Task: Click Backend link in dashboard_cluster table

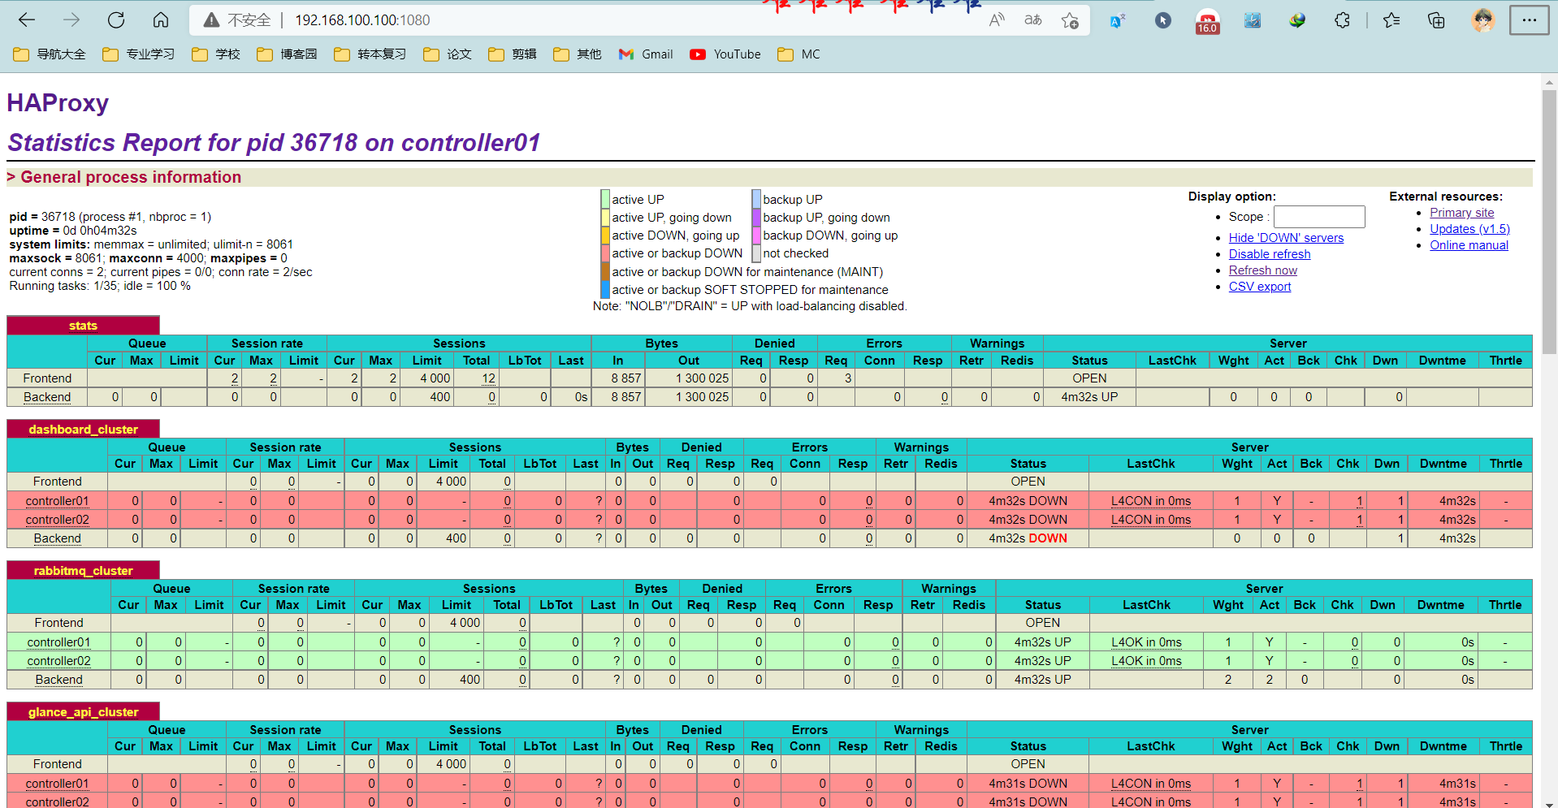Action: [x=58, y=538]
